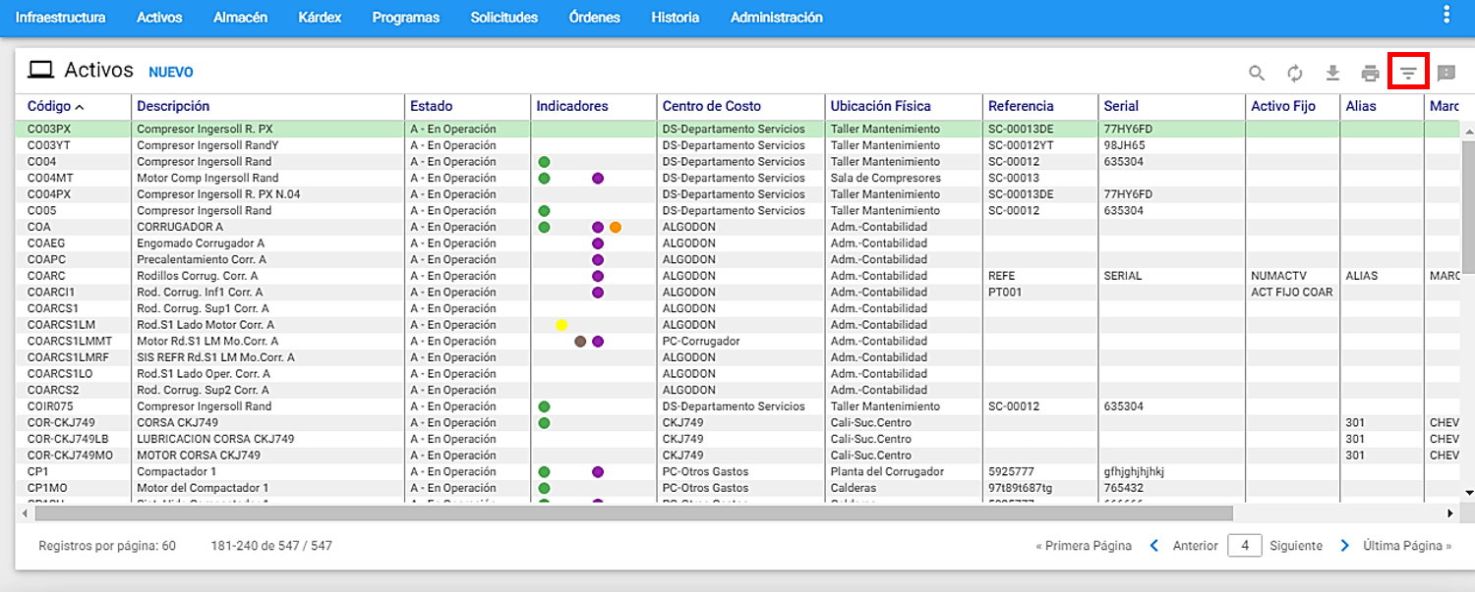Open the Administración menu
The height and width of the screenshot is (592, 1475).
click(777, 18)
